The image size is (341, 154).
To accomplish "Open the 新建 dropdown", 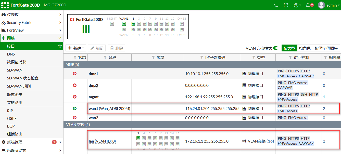I will tap(76, 48).
